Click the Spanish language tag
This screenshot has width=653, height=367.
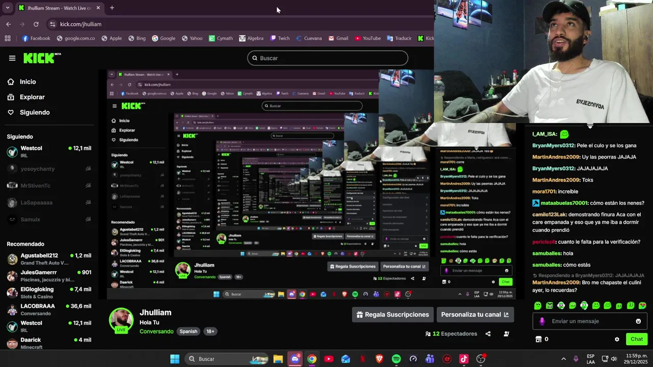[188, 331]
